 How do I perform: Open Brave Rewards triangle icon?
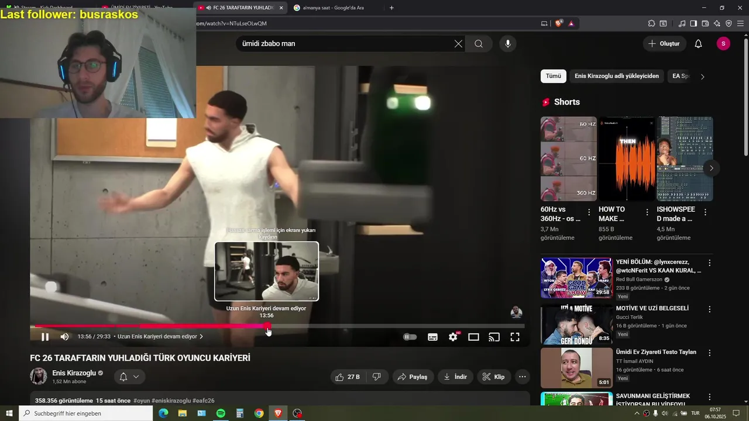[x=571, y=23]
